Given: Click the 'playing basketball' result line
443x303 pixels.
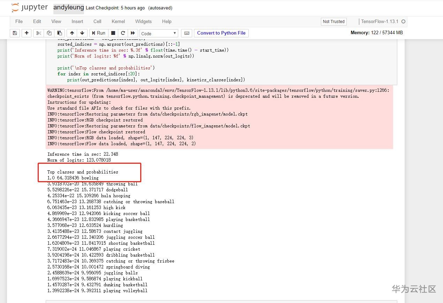Looking at the screenshot, I should [99, 220].
